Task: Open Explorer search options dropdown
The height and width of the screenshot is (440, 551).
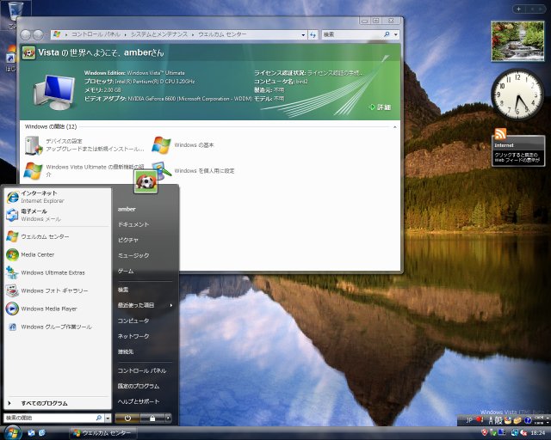Action: [396, 34]
